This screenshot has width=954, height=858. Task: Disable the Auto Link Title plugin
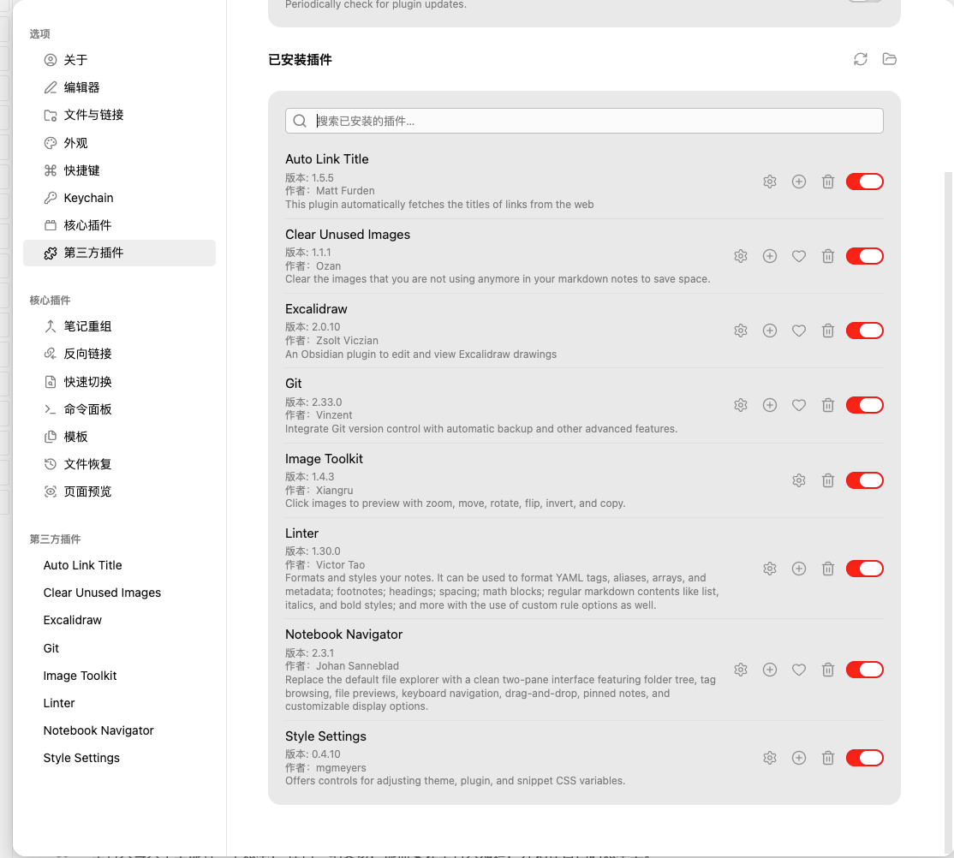point(864,182)
